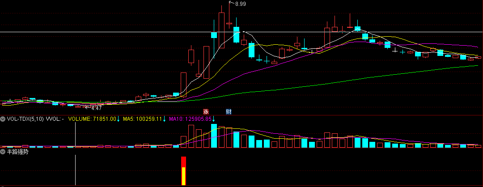Select the 半路强势 indicator name
Image resolution: width=483 pixels, height=187 pixels.
point(17,152)
